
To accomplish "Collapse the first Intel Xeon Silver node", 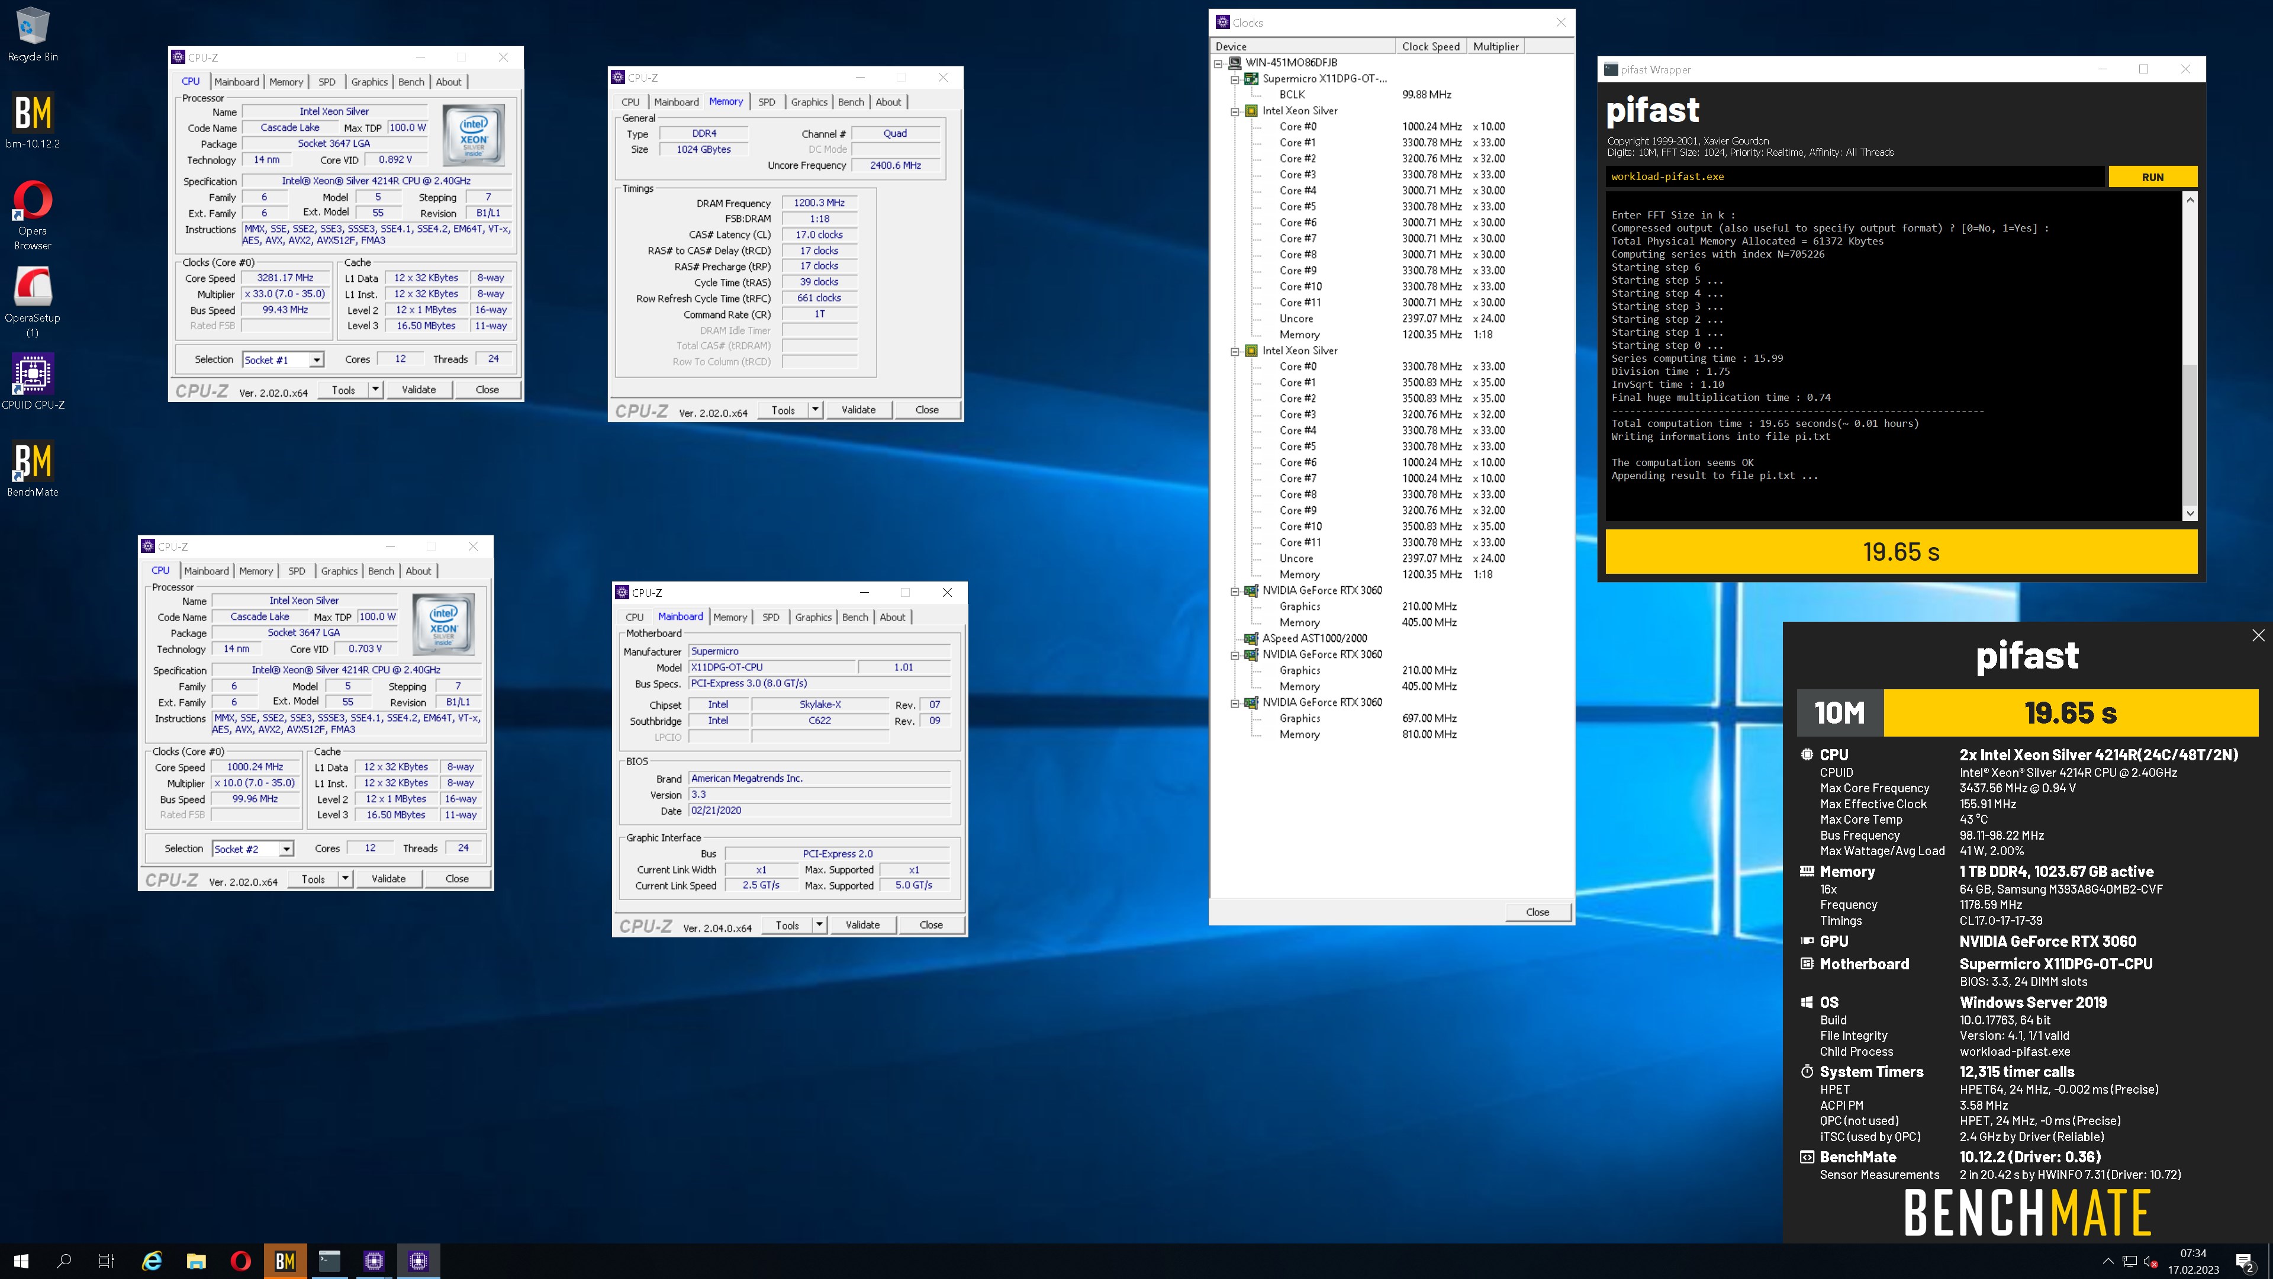I will pos(1235,111).
